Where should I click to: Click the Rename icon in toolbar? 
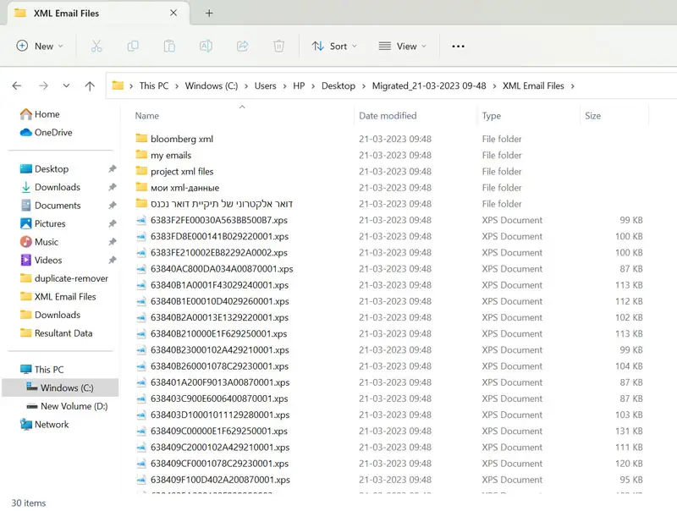click(x=206, y=47)
